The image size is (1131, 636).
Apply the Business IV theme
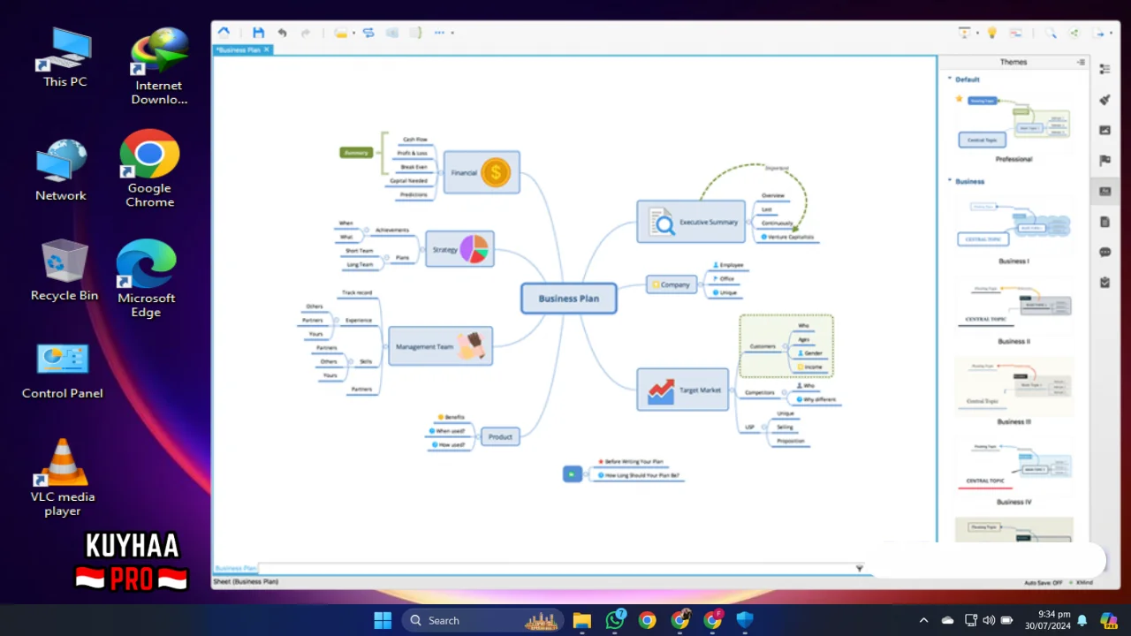(x=1014, y=466)
